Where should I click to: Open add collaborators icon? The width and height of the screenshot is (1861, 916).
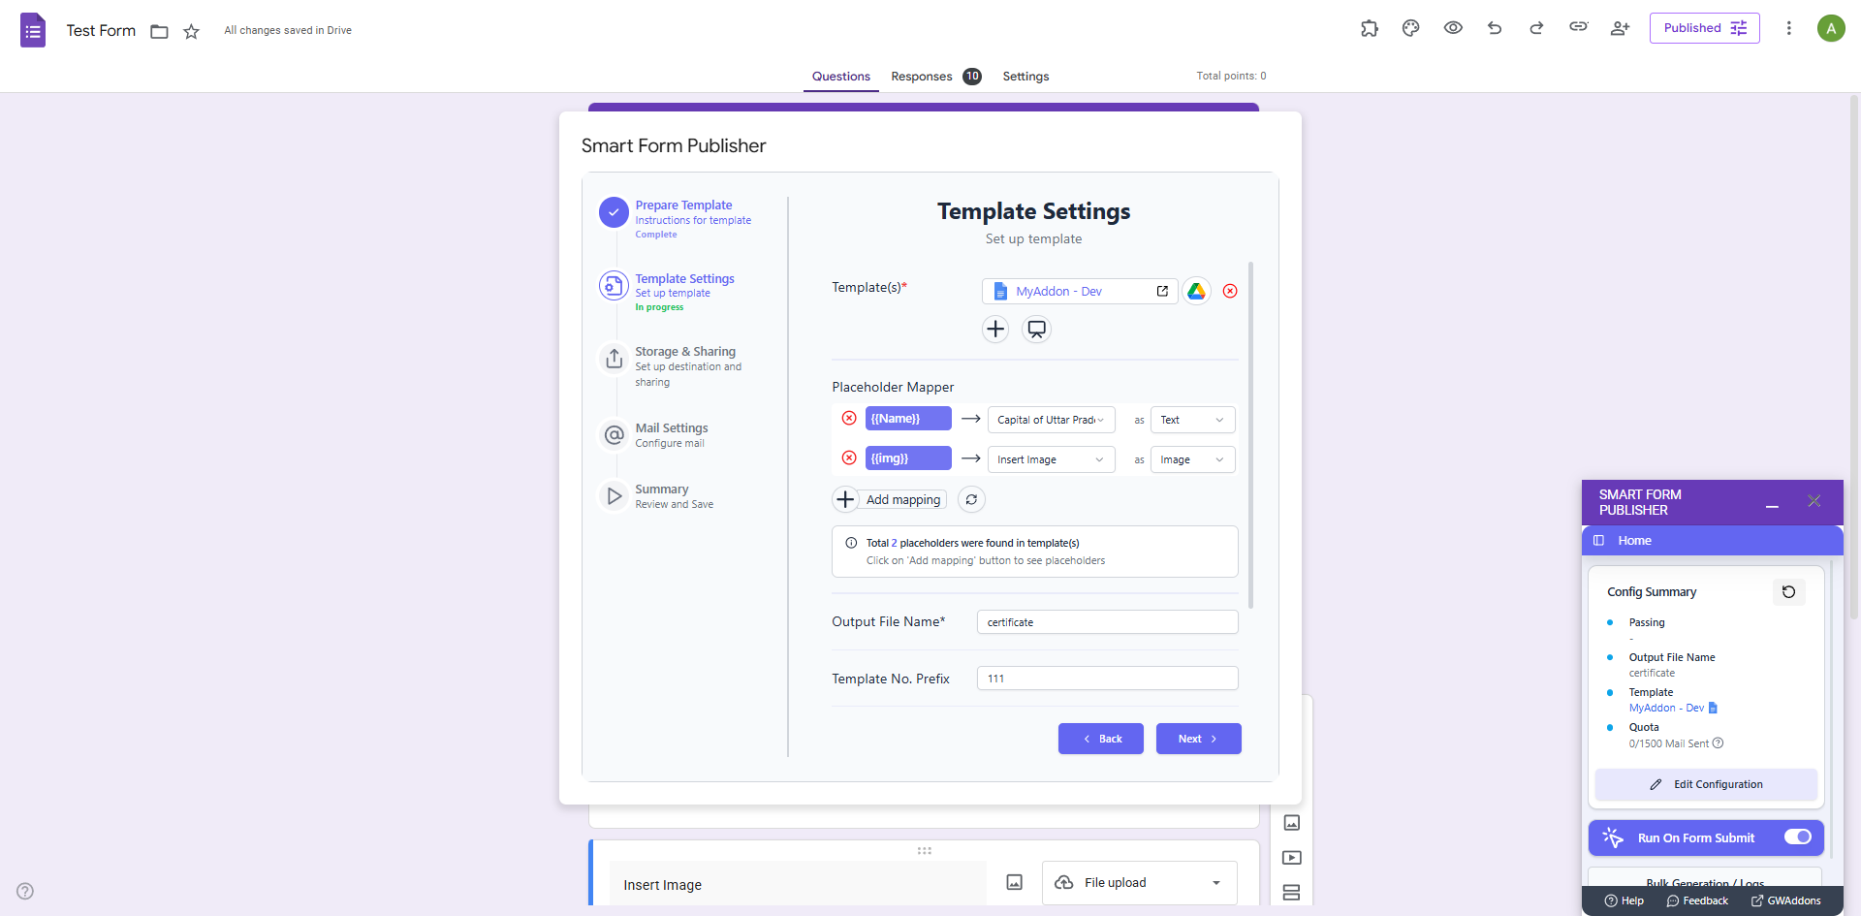1620,28
